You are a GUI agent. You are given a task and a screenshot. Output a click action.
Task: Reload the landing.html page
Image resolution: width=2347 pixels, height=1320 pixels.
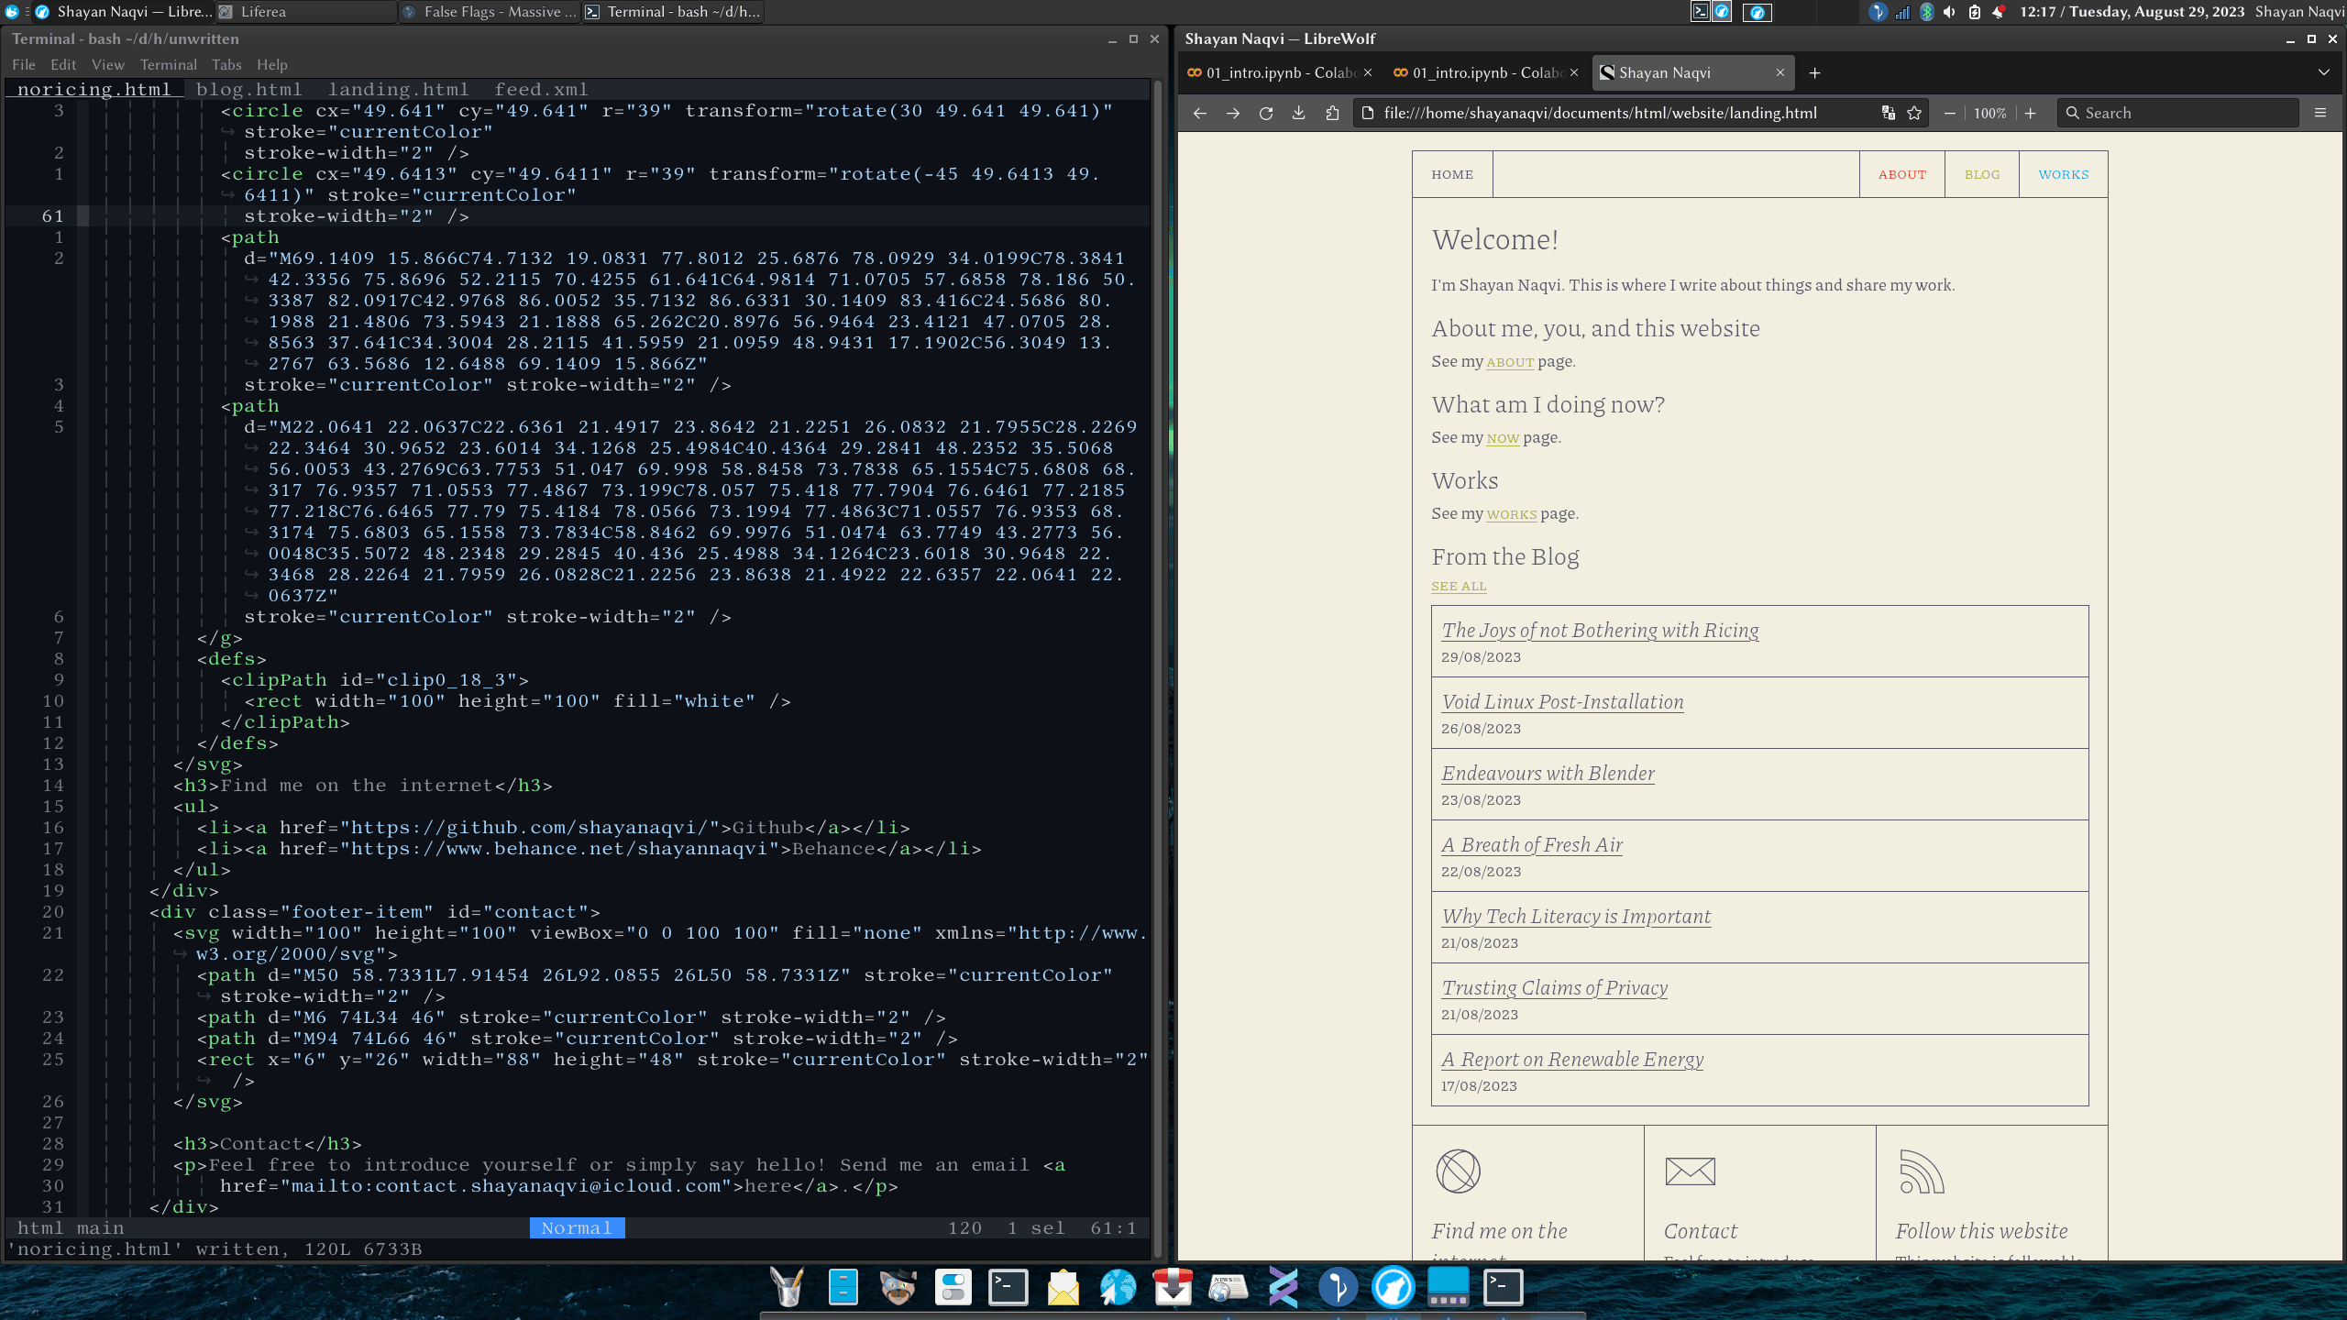(1265, 113)
